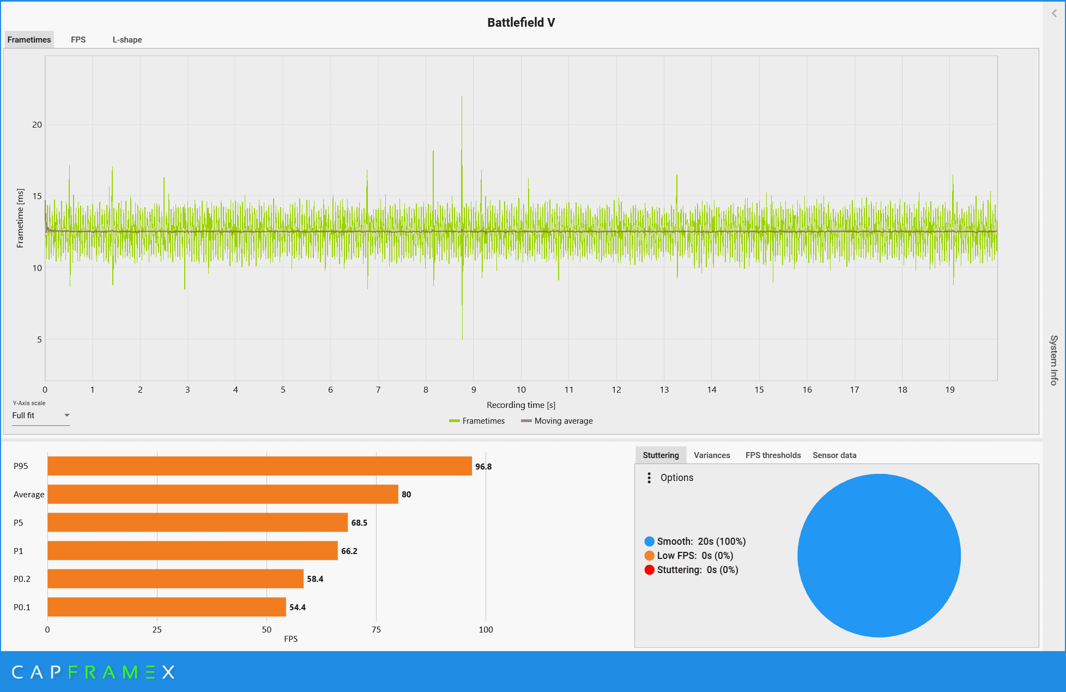Screen dimensions: 1066x692
Task: Click the Low FPS: 0s (0%) text
Action: click(x=695, y=556)
